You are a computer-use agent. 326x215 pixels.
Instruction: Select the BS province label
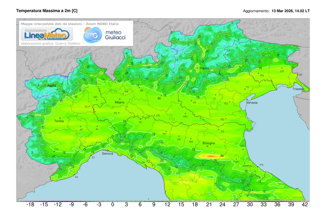click(x=159, y=98)
